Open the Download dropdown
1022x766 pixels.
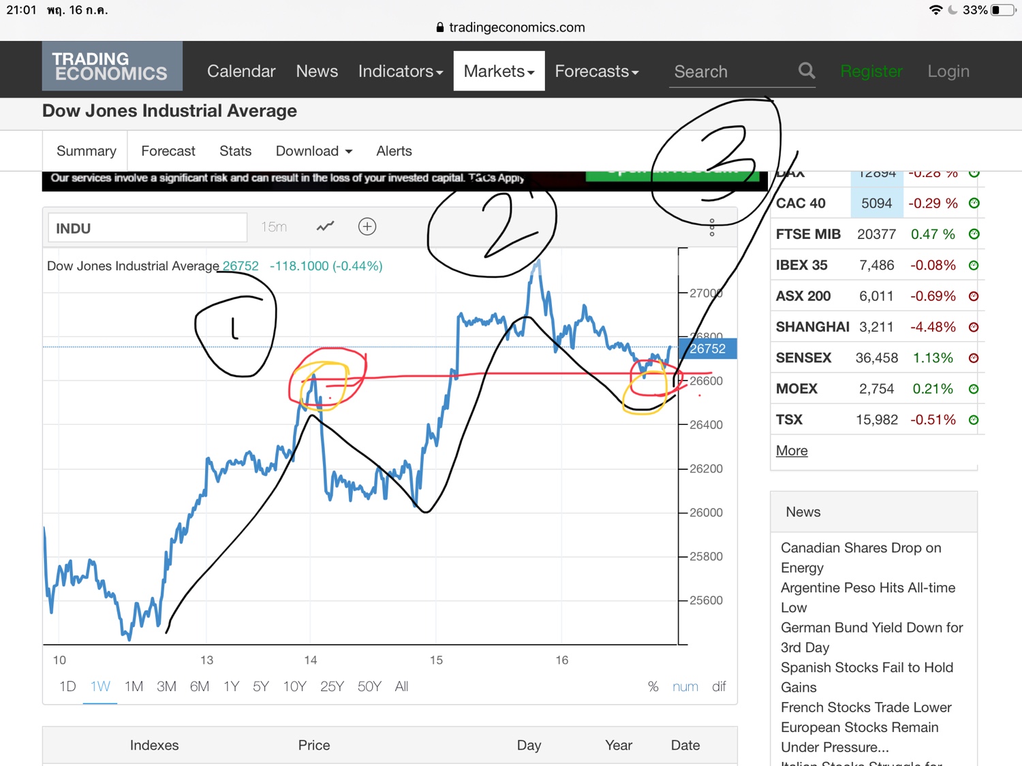(x=314, y=151)
